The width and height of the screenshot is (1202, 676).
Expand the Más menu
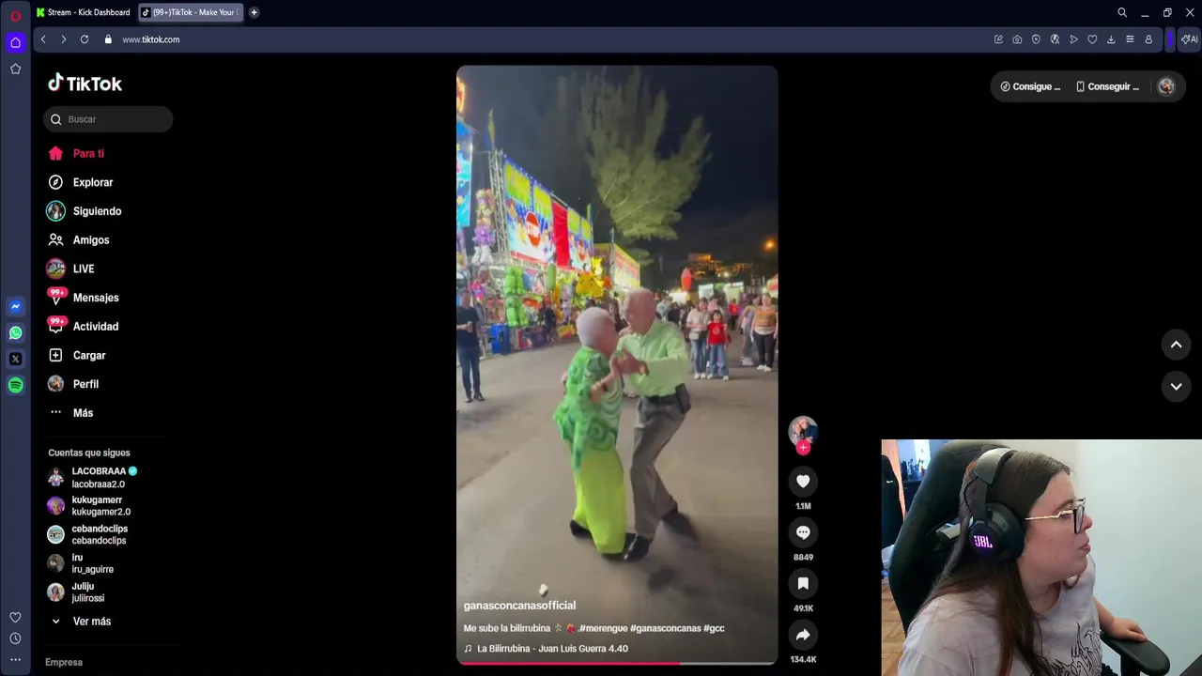tap(70, 413)
